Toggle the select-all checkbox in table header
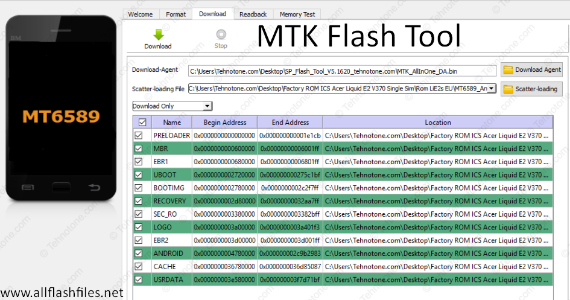This screenshot has height=300, width=570. tap(142, 123)
